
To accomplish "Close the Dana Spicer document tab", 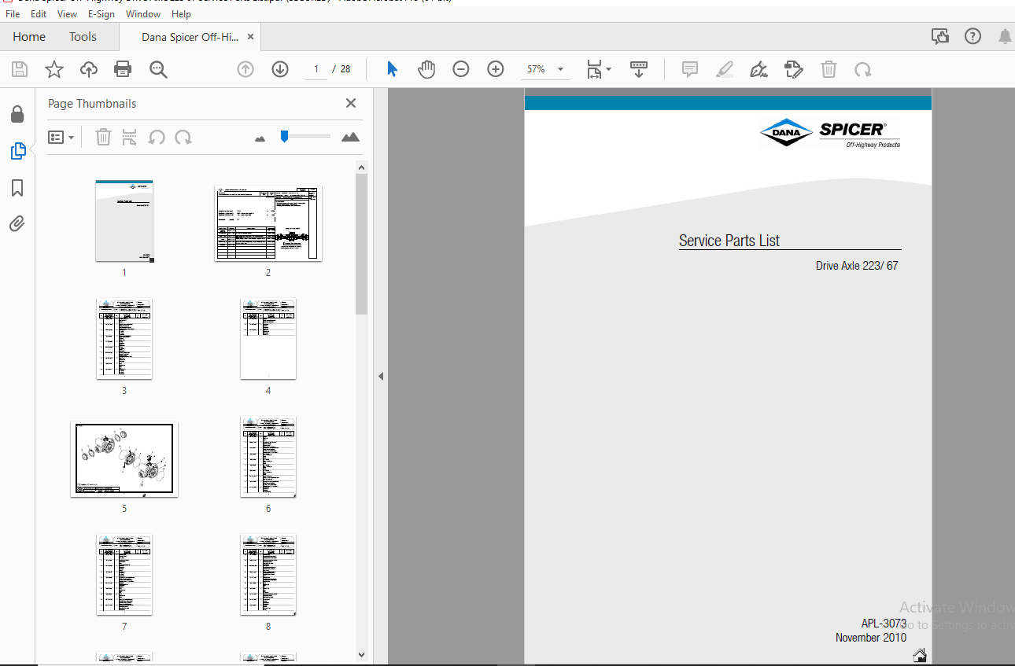I will tap(250, 36).
